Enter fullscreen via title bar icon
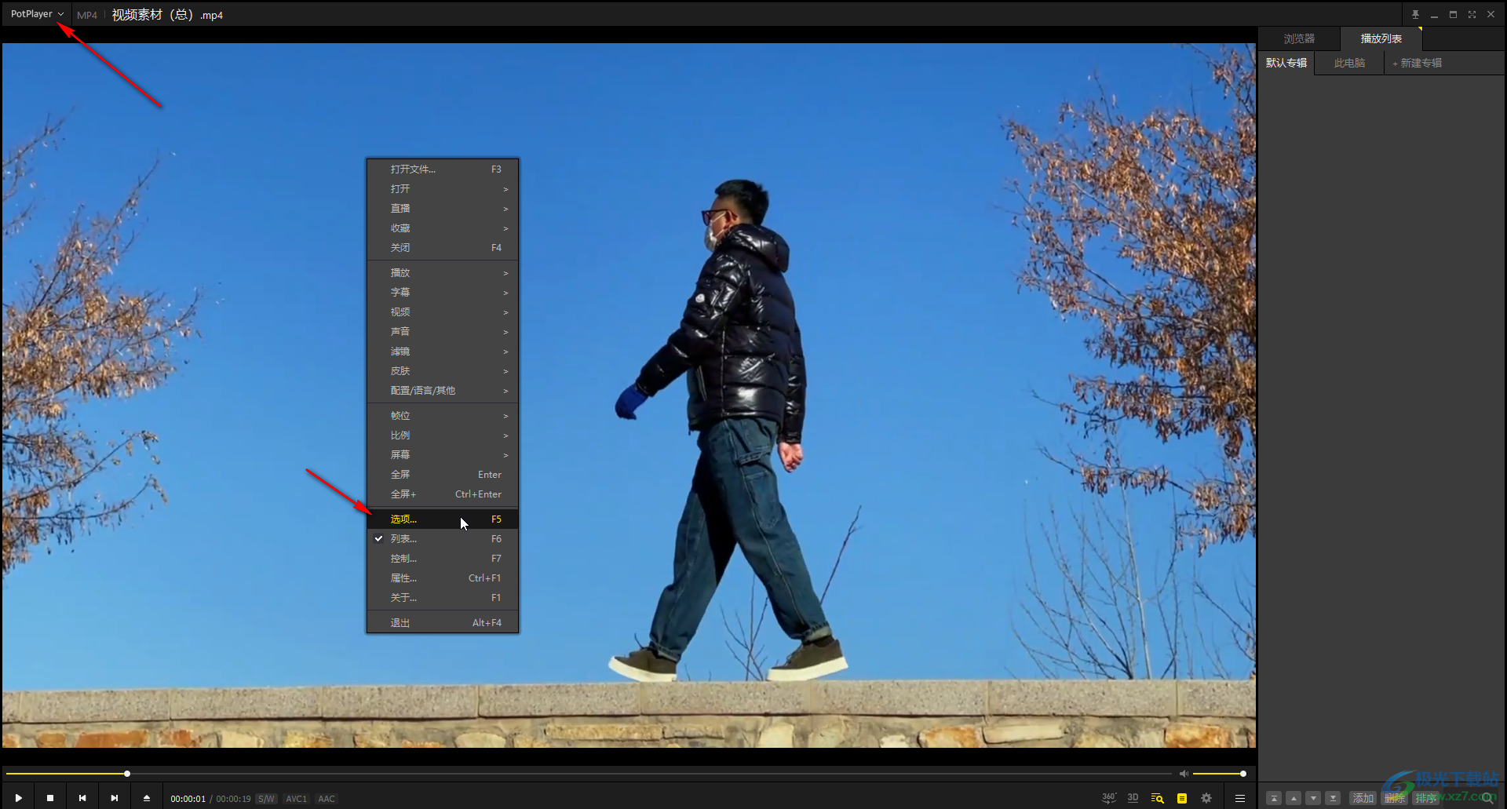Viewport: 1507px width, 809px height. (1472, 14)
